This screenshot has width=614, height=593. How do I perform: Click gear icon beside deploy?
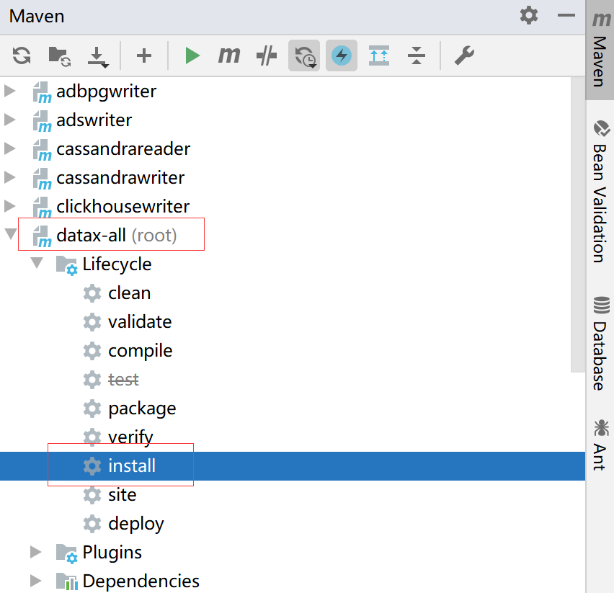(x=92, y=524)
